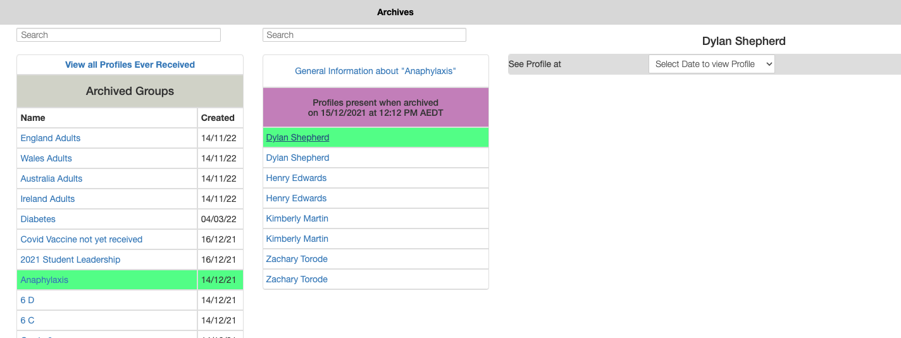901x338 pixels.
Task: Click the highlighted Anaphylaxis group
Action: (44, 280)
